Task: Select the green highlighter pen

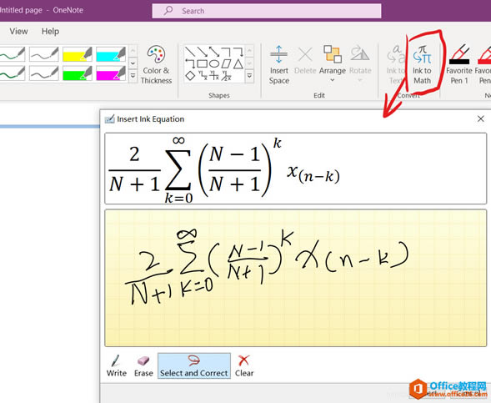Action: (x=77, y=73)
